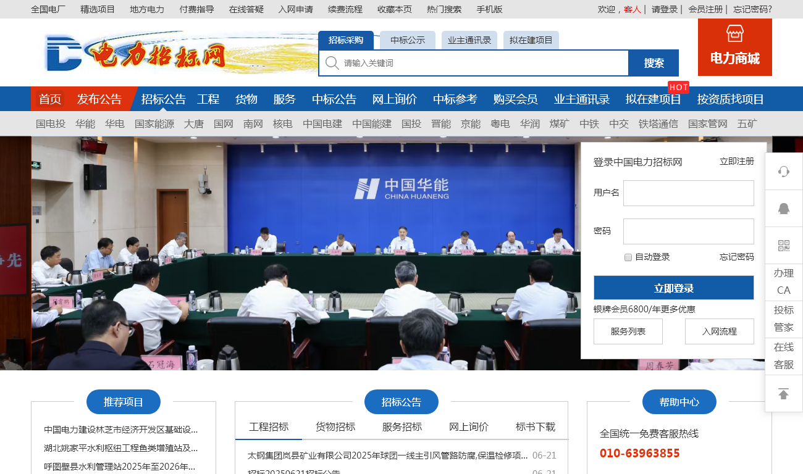The width and height of the screenshot is (803, 474).
Task: Show the QR code icon
Action: [784, 246]
